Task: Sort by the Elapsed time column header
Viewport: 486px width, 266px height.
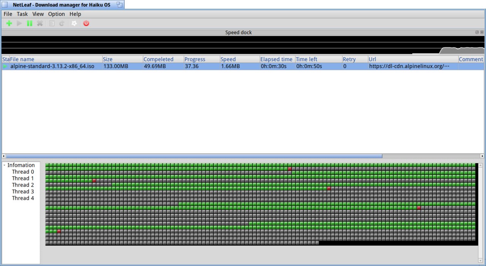Action: (278, 59)
